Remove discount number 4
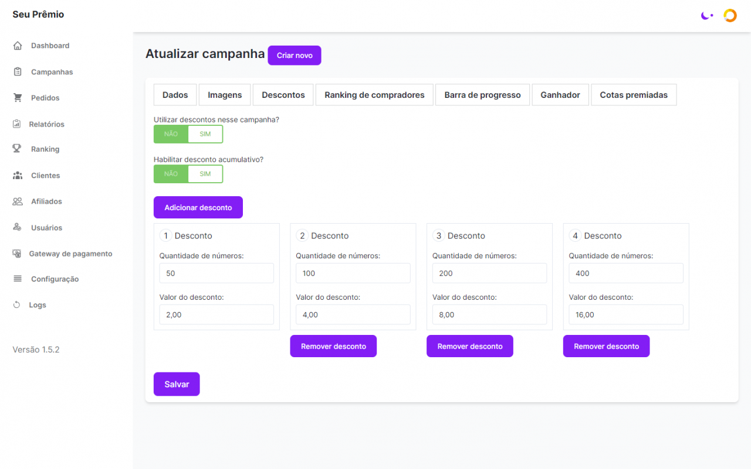This screenshot has height=469, width=751. coord(606,346)
